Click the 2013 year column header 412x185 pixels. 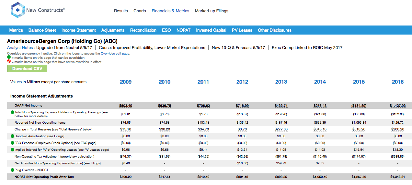281,82
